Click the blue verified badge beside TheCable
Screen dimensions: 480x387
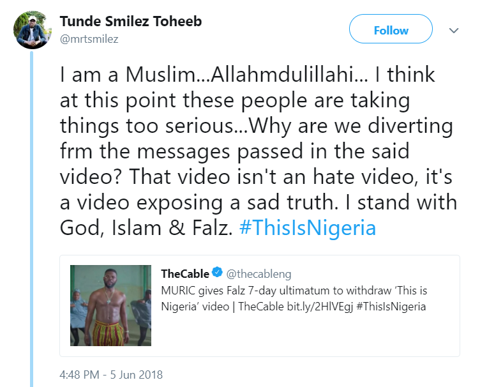pos(217,274)
